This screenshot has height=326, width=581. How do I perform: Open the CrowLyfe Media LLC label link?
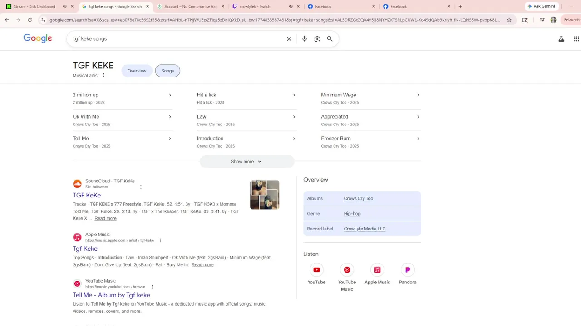coord(364,229)
